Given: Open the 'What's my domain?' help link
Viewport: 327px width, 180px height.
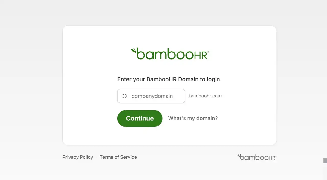Looking at the screenshot, I should pyautogui.click(x=193, y=118).
